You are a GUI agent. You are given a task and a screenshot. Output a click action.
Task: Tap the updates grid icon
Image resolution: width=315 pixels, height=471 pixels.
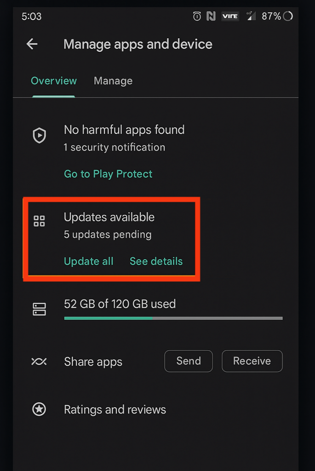pos(40,221)
